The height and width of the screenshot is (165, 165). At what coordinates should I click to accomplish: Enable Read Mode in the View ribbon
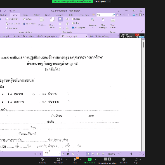12,19
